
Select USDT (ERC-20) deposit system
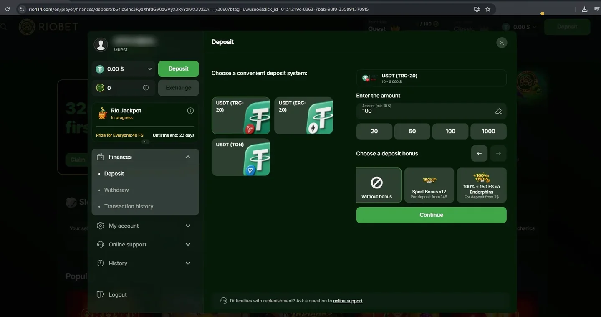point(303,116)
